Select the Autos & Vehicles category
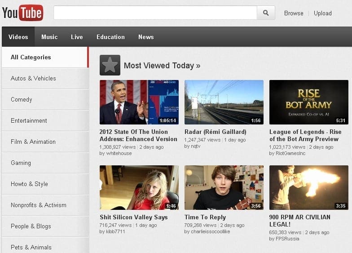352x253 pixels. pyautogui.click(x=33, y=78)
